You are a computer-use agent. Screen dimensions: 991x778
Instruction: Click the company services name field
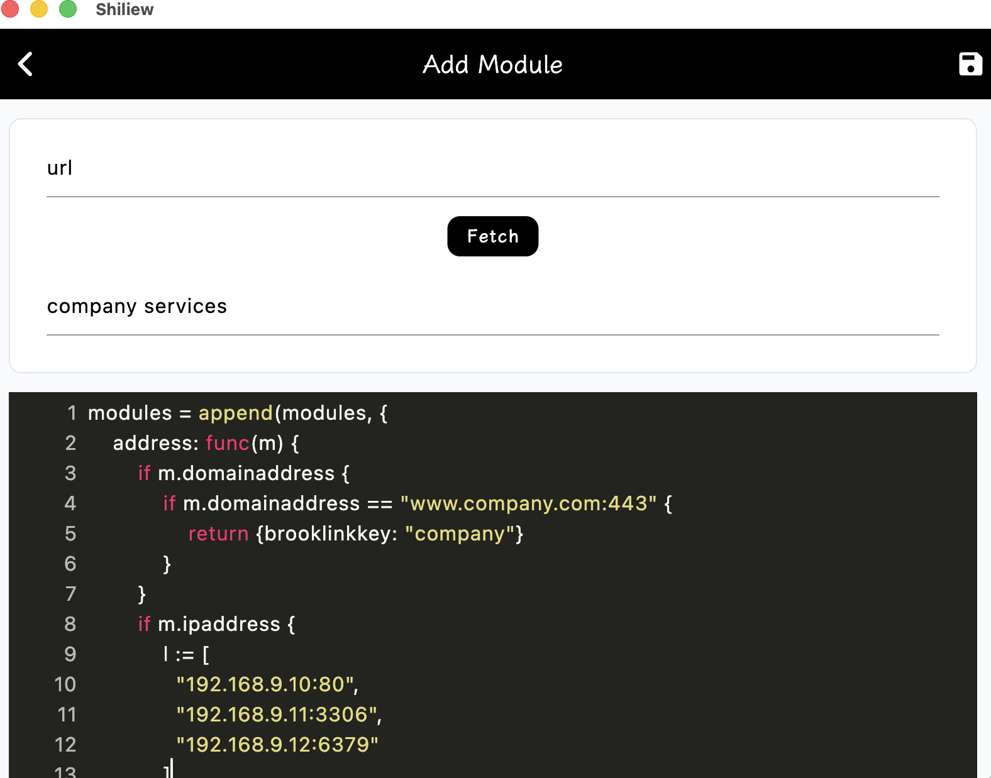tap(492, 307)
